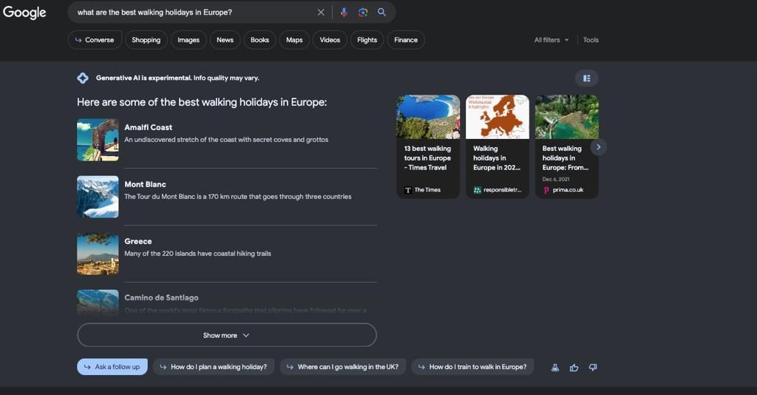
Task: Go to the Google logo homepage
Action: coord(24,13)
